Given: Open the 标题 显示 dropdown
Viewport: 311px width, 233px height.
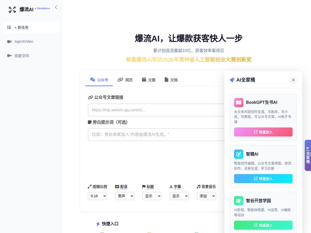Looking at the screenshot, I should pyautogui.click(x=152, y=196).
